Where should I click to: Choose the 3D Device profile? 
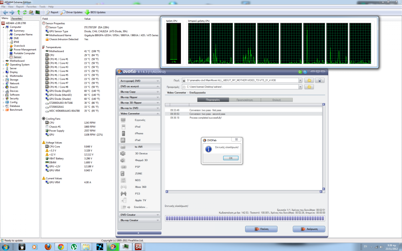(140, 153)
